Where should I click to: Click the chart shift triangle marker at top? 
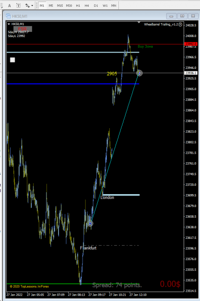click(x=139, y=23)
